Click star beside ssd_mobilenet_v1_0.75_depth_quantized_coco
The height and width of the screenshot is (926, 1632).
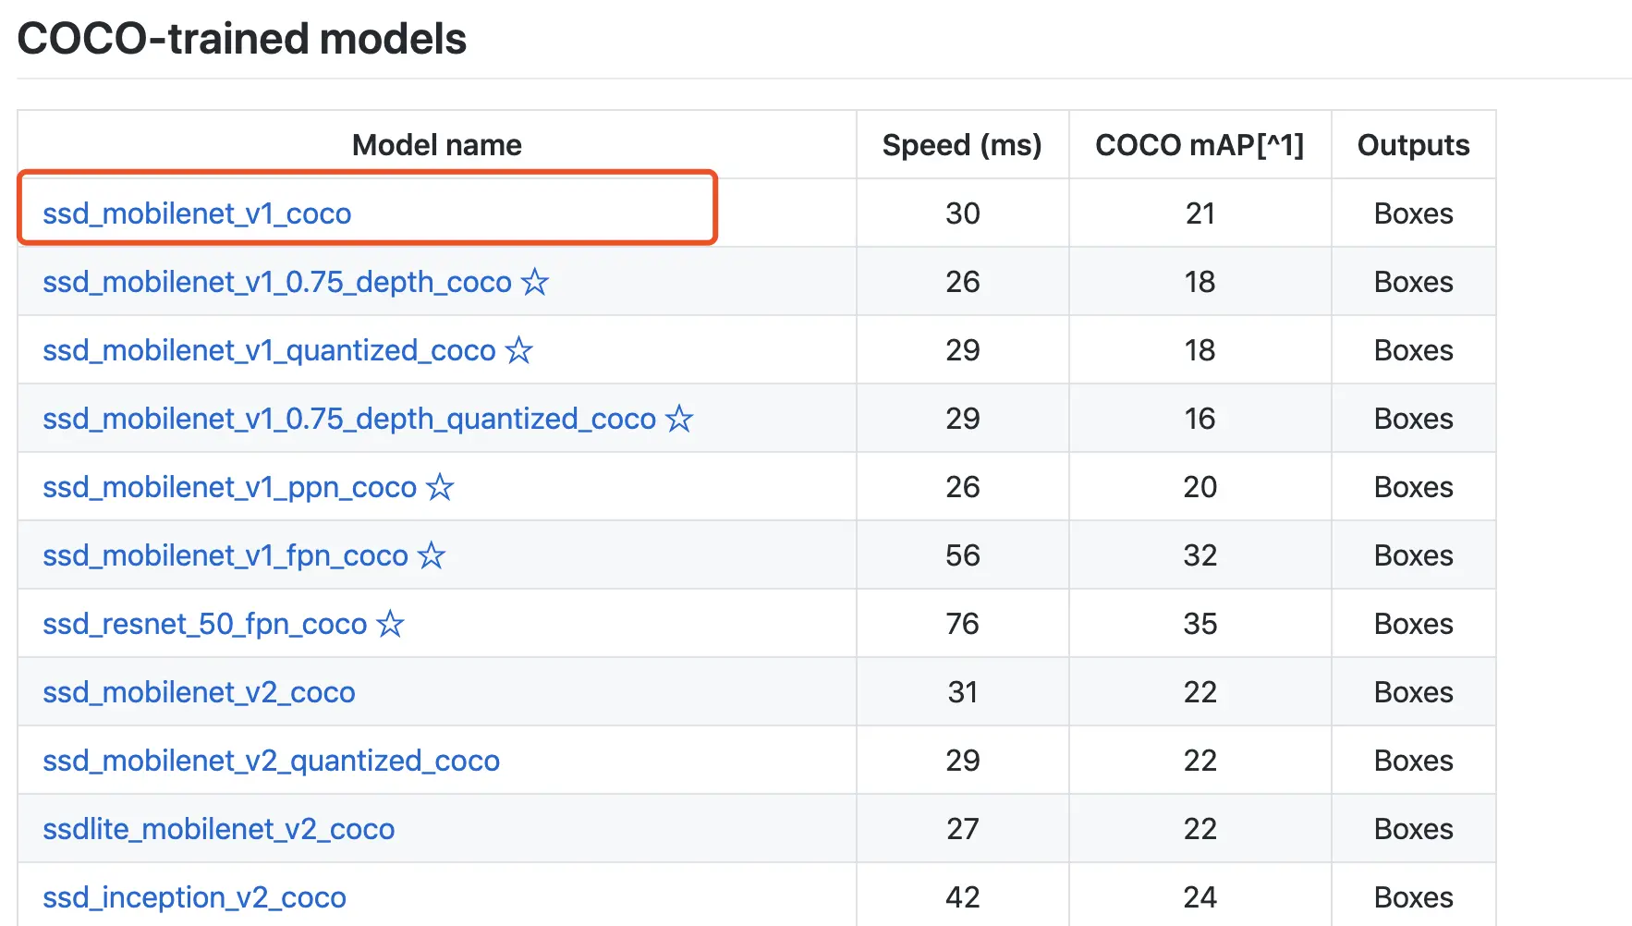[679, 418]
